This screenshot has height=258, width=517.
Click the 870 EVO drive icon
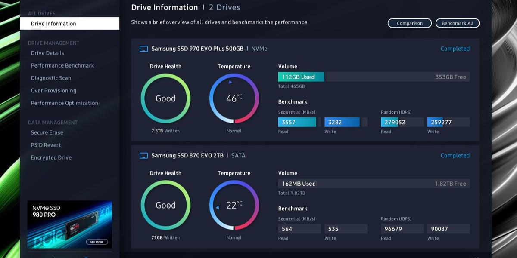point(144,156)
